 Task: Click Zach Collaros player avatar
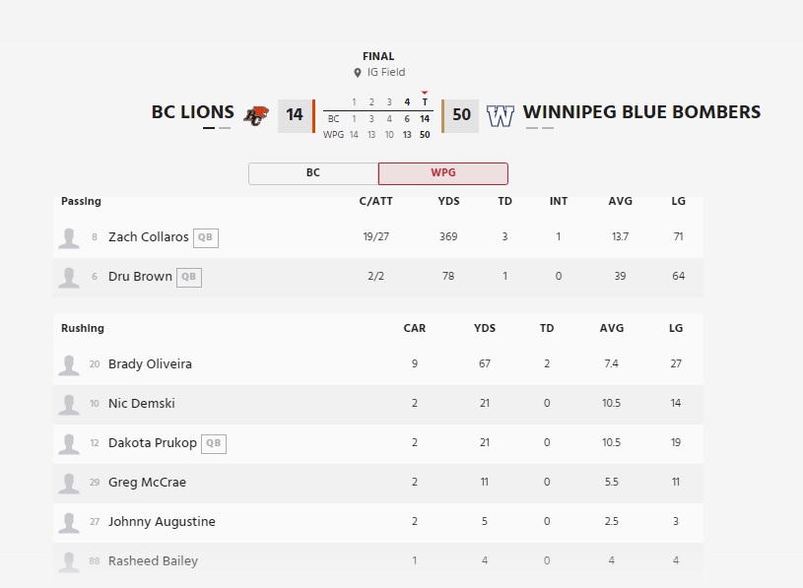pos(69,237)
